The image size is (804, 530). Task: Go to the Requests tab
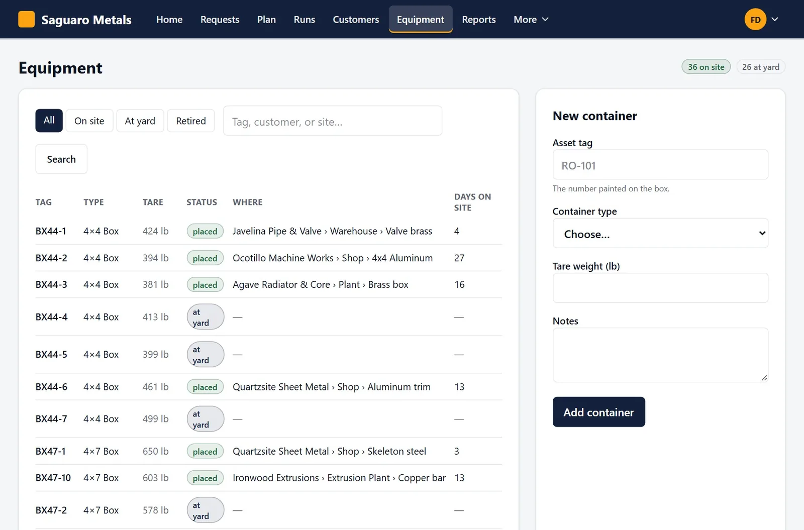220,20
